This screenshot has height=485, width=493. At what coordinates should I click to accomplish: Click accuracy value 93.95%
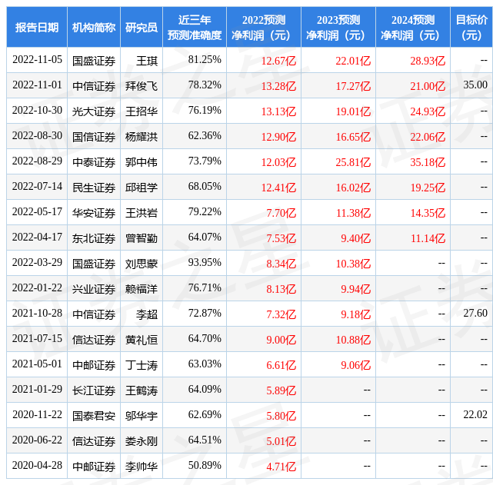coord(205,263)
